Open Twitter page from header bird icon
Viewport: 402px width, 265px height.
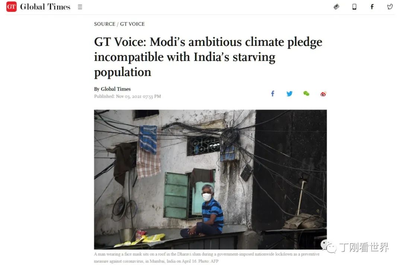[x=390, y=7]
